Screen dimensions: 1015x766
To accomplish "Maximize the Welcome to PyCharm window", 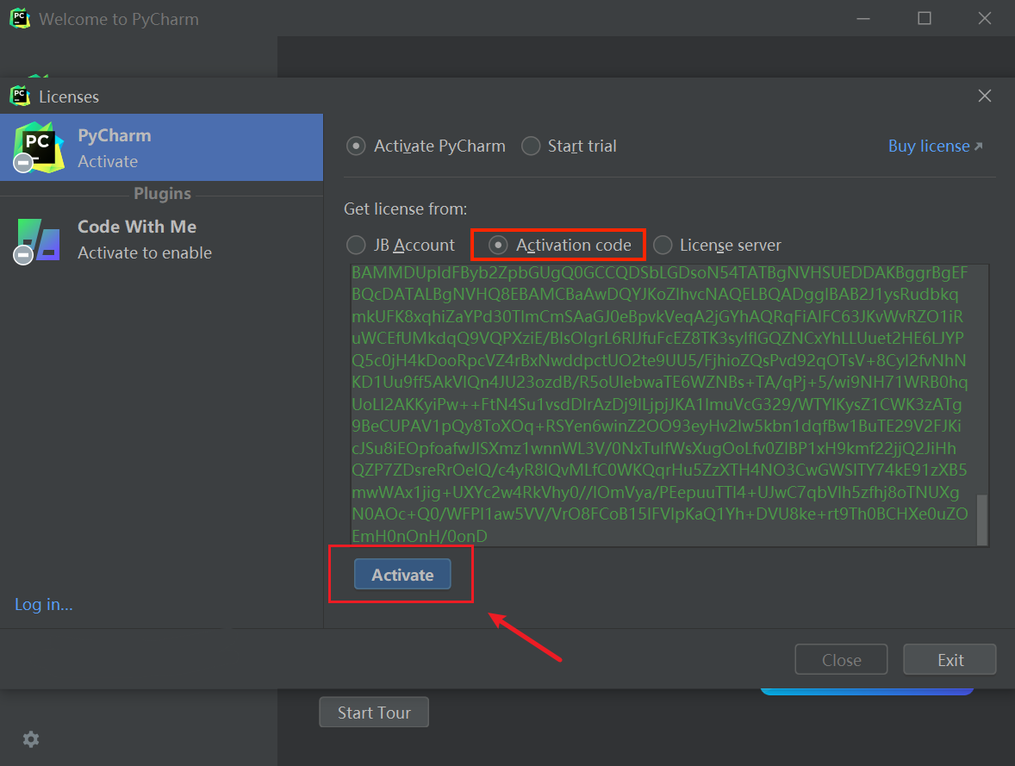I will (925, 18).
